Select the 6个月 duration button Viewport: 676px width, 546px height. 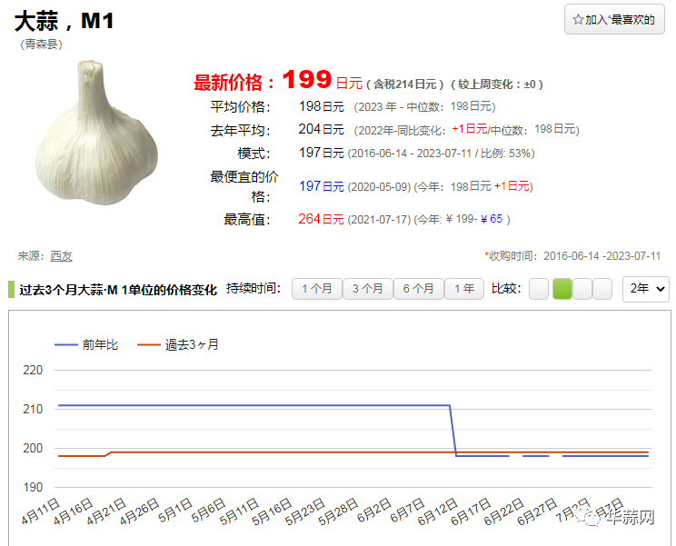click(419, 289)
